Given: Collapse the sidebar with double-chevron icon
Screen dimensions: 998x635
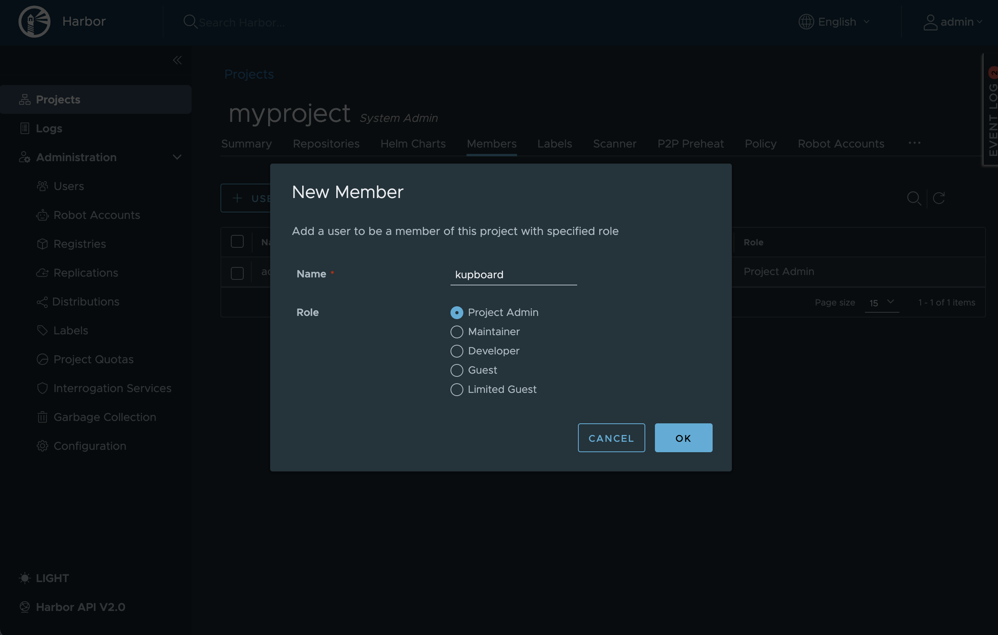Looking at the screenshot, I should tap(177, 60).
